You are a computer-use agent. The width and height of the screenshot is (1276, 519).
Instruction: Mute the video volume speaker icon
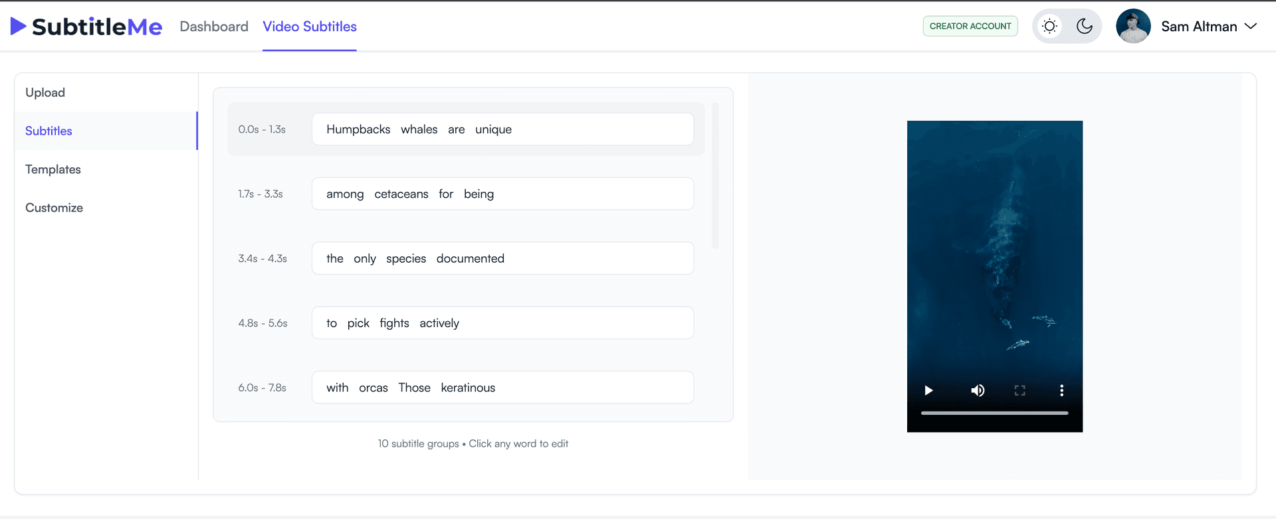pos(978,390)
